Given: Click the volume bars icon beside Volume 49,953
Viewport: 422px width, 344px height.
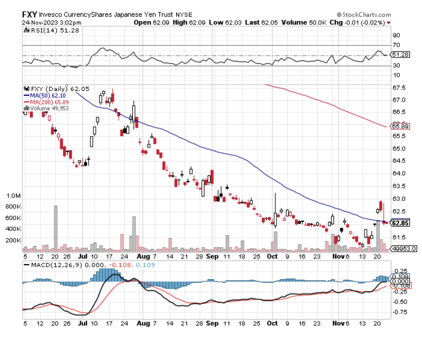Looking at the screenshot, I should coord(27,108).
